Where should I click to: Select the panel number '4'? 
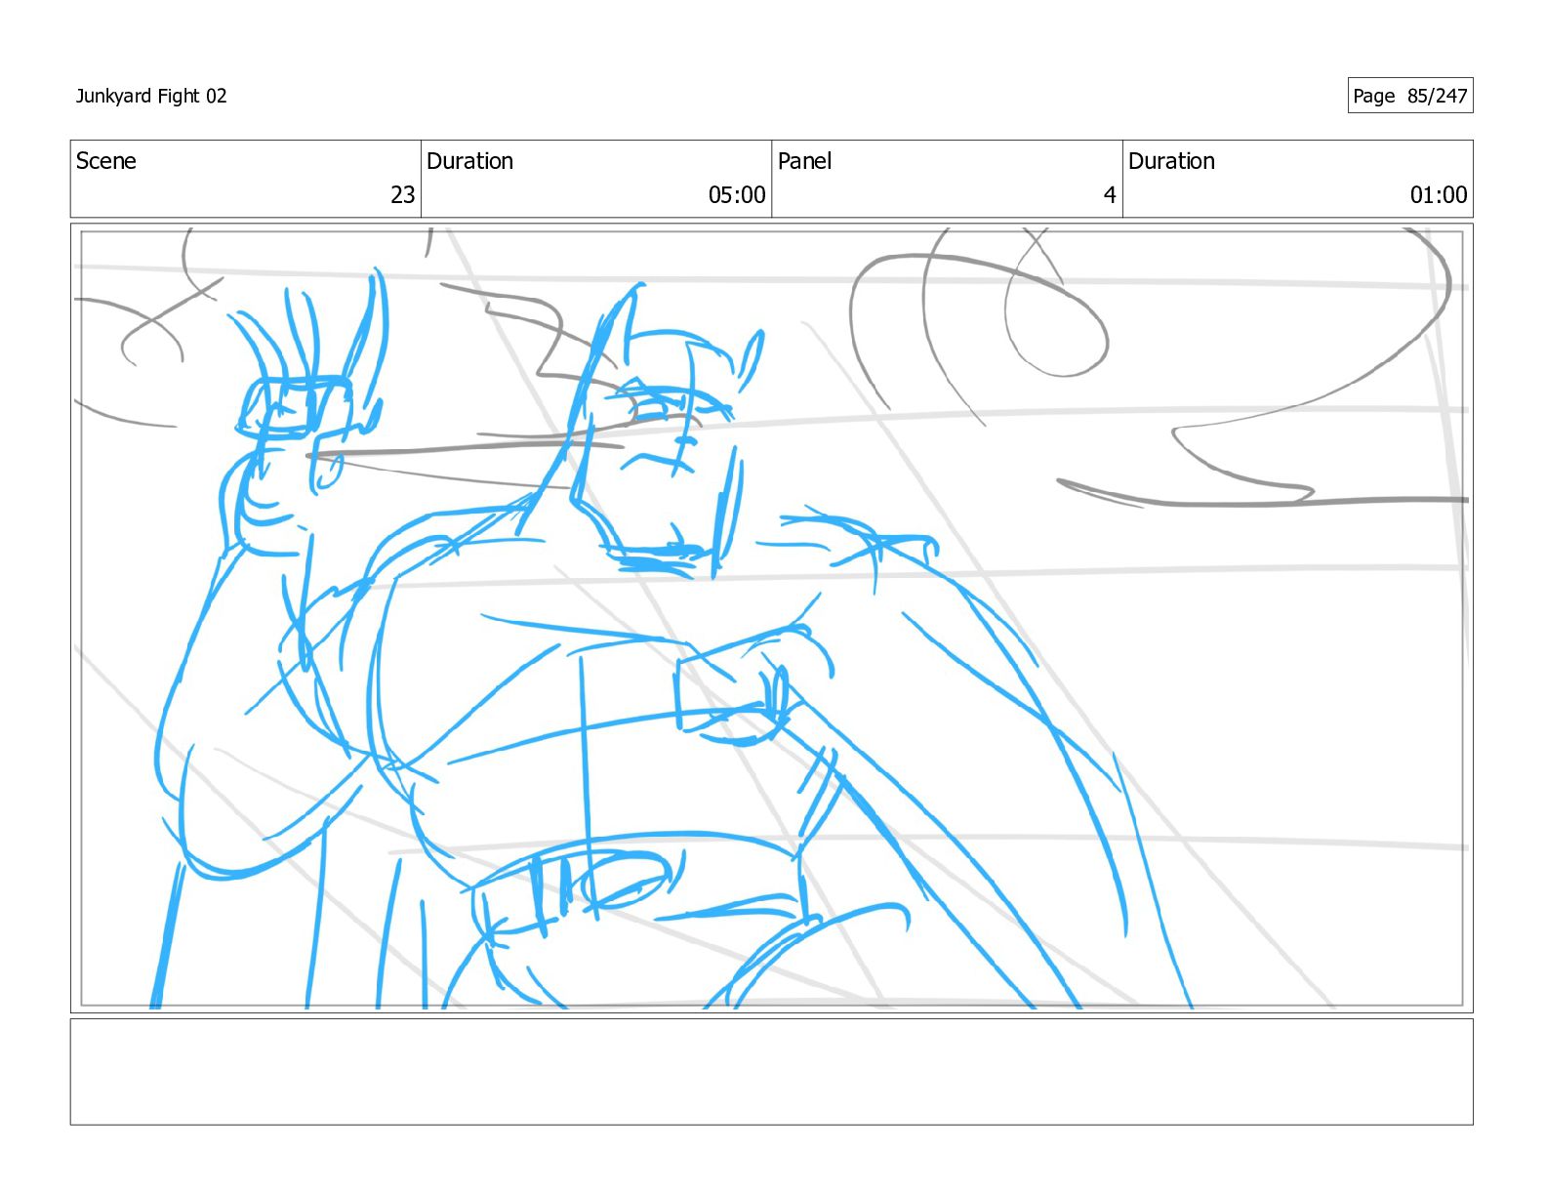point(1110,195)
